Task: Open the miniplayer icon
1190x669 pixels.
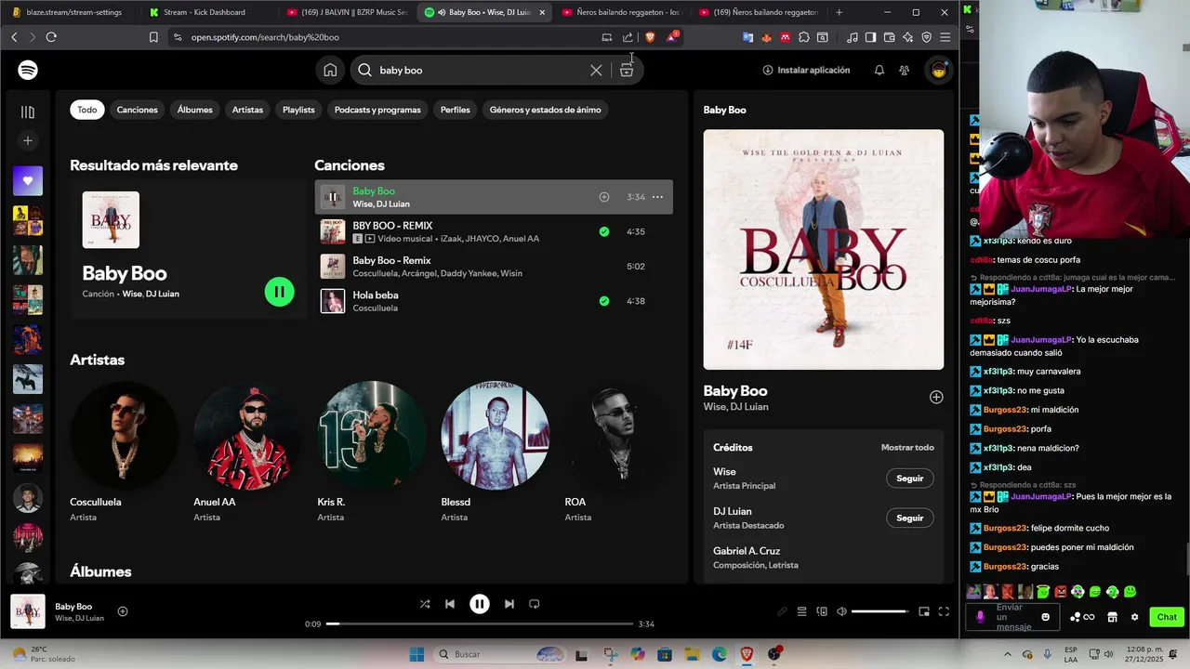Action: tap(924, 611)
